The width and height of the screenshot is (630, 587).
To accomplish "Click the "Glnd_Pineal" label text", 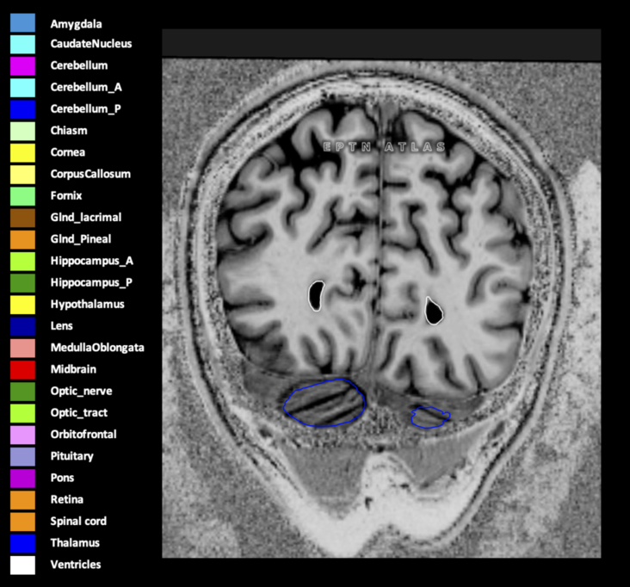I will coord(81,239).
